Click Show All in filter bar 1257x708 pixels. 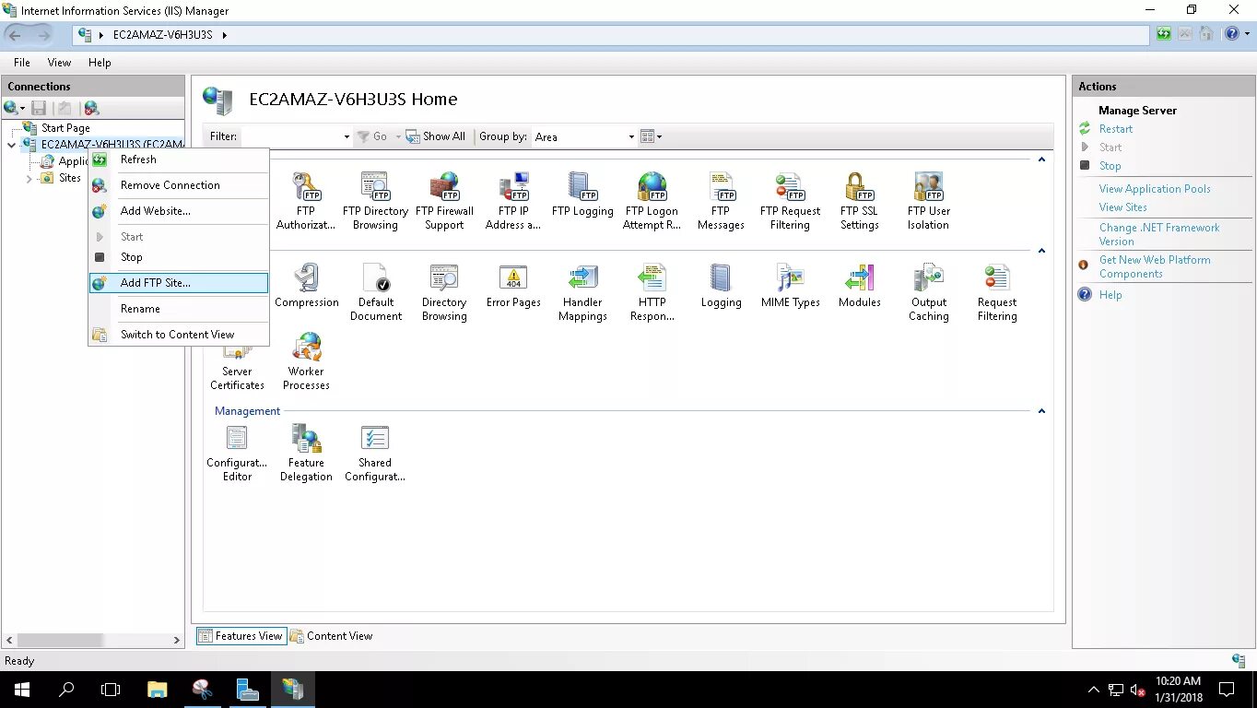tap(436, 136)
